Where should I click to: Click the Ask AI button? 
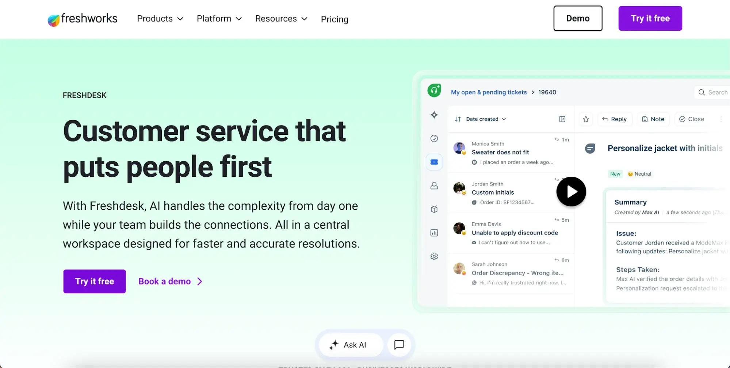351,345
